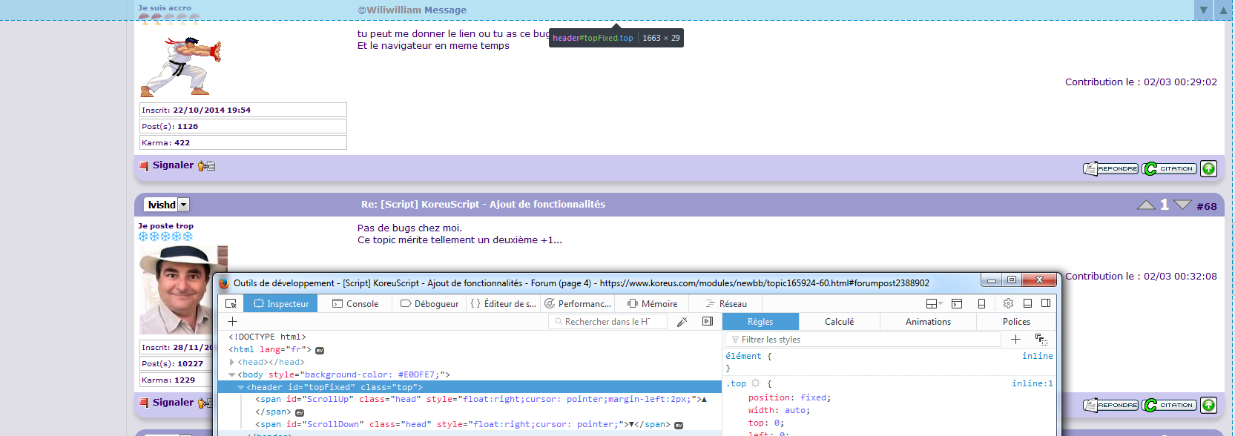
Task: Click REPONDRE button on lvishd's post
Action: click(x=1110, y=406)
